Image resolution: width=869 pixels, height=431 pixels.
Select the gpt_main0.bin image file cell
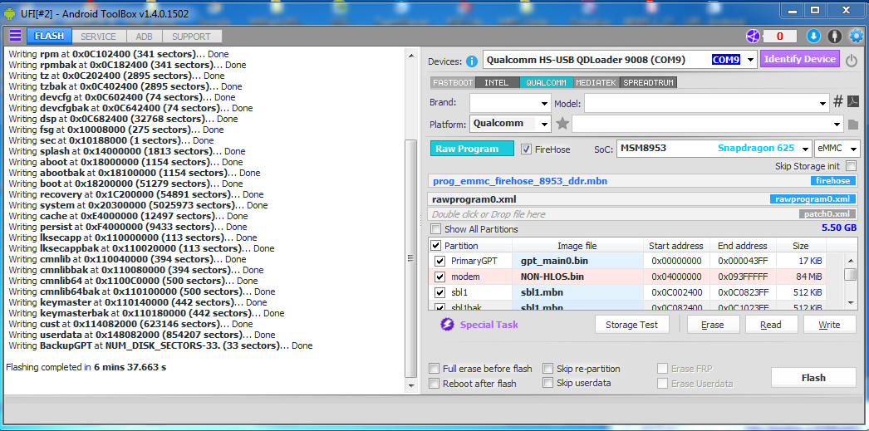point(578,261)
